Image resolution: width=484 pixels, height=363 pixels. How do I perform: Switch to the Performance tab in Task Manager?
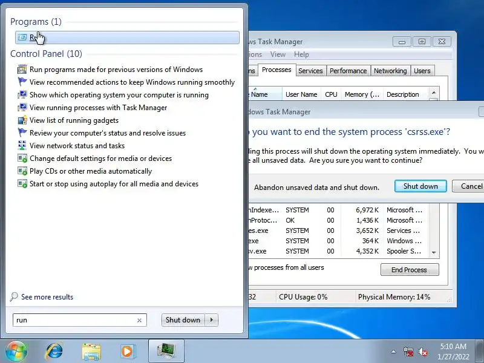point(348,71)
